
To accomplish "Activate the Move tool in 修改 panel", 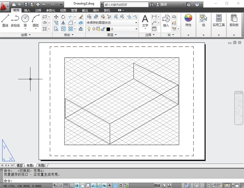I will coord(56,17).
